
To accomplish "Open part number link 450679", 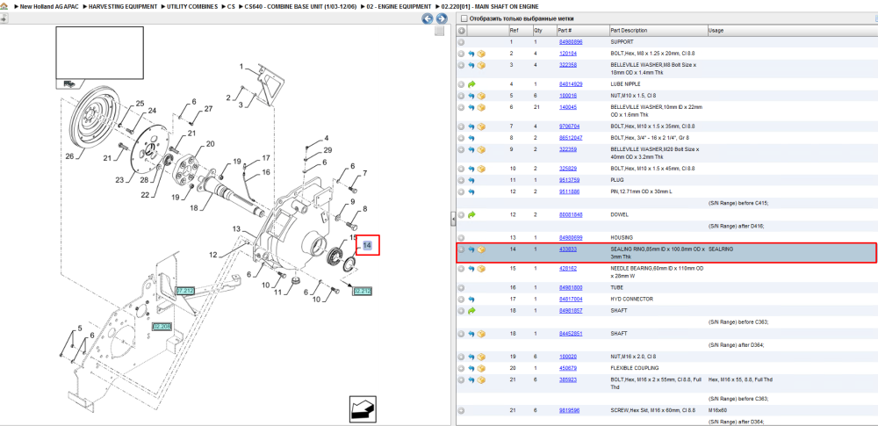I will (x=568, y=368).
